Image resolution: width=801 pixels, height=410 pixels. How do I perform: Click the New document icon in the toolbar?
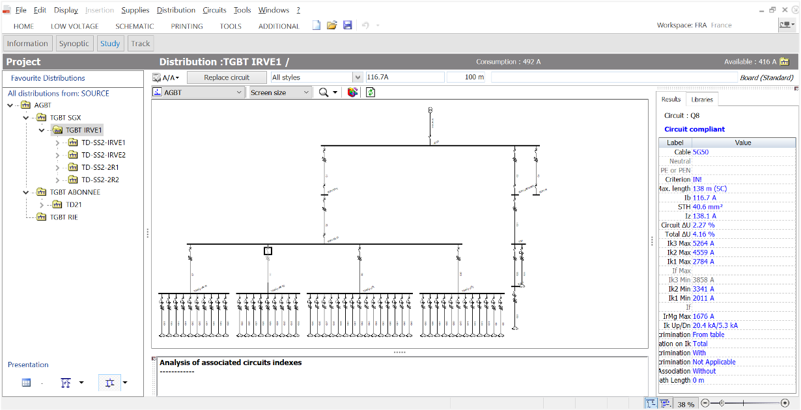pos(316,25)
